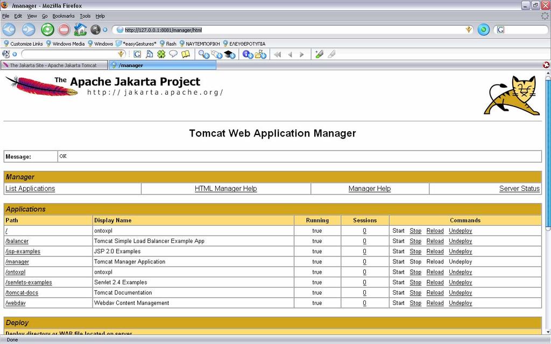Click the Tomcat cat logo image
Viewport: 551px width, 344px height.
click(x=512, y=96)
